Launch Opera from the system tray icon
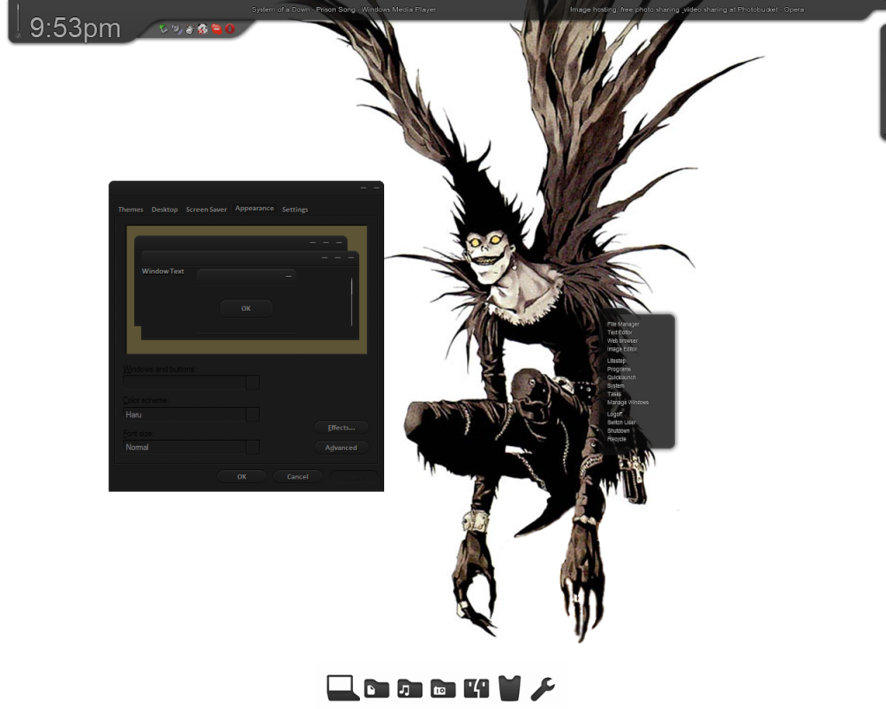Image resolution: width=886 pixels, height=709 pixels. click(229, 29)
